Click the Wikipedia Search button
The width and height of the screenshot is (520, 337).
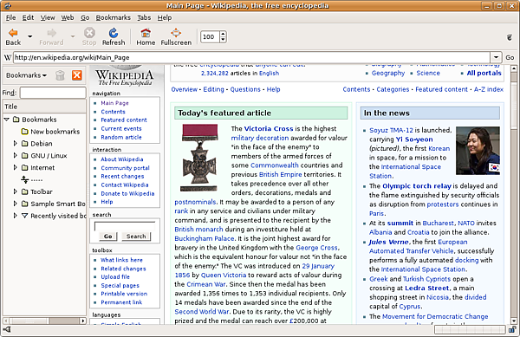pyautogui.click(x=136, y=237)
